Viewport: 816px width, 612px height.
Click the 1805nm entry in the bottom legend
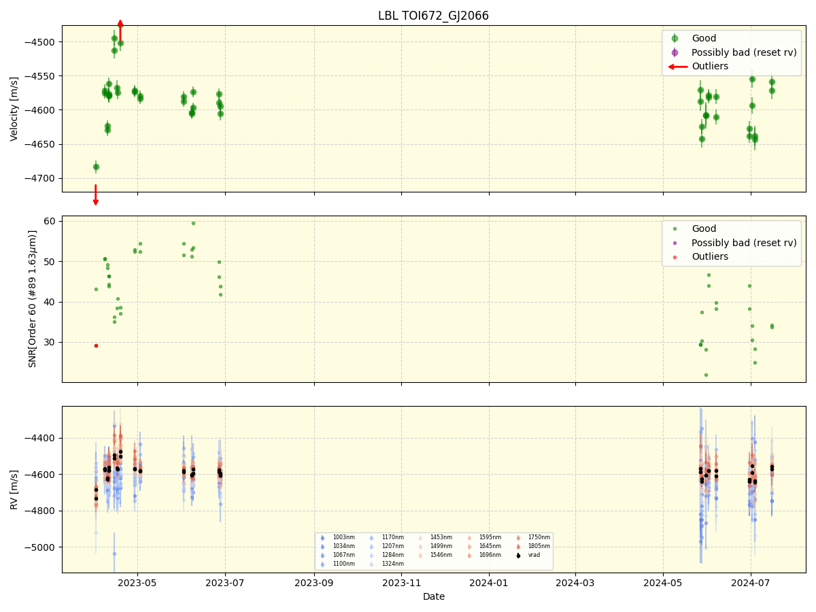pos(538,547)
